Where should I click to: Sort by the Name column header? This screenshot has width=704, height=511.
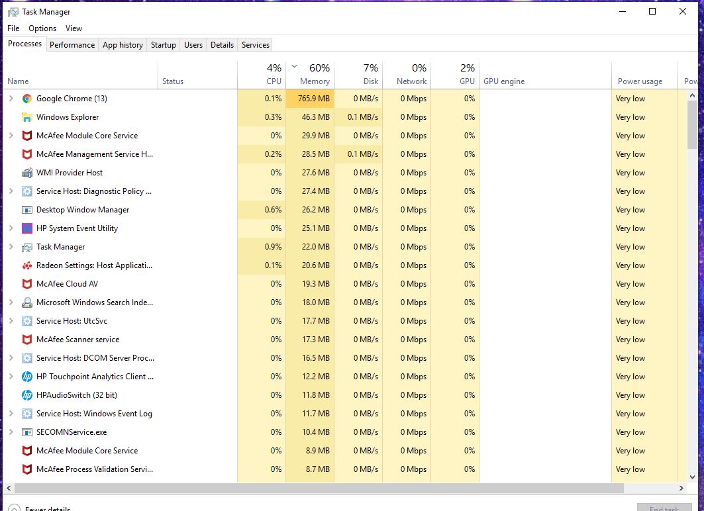click(81, 75)
